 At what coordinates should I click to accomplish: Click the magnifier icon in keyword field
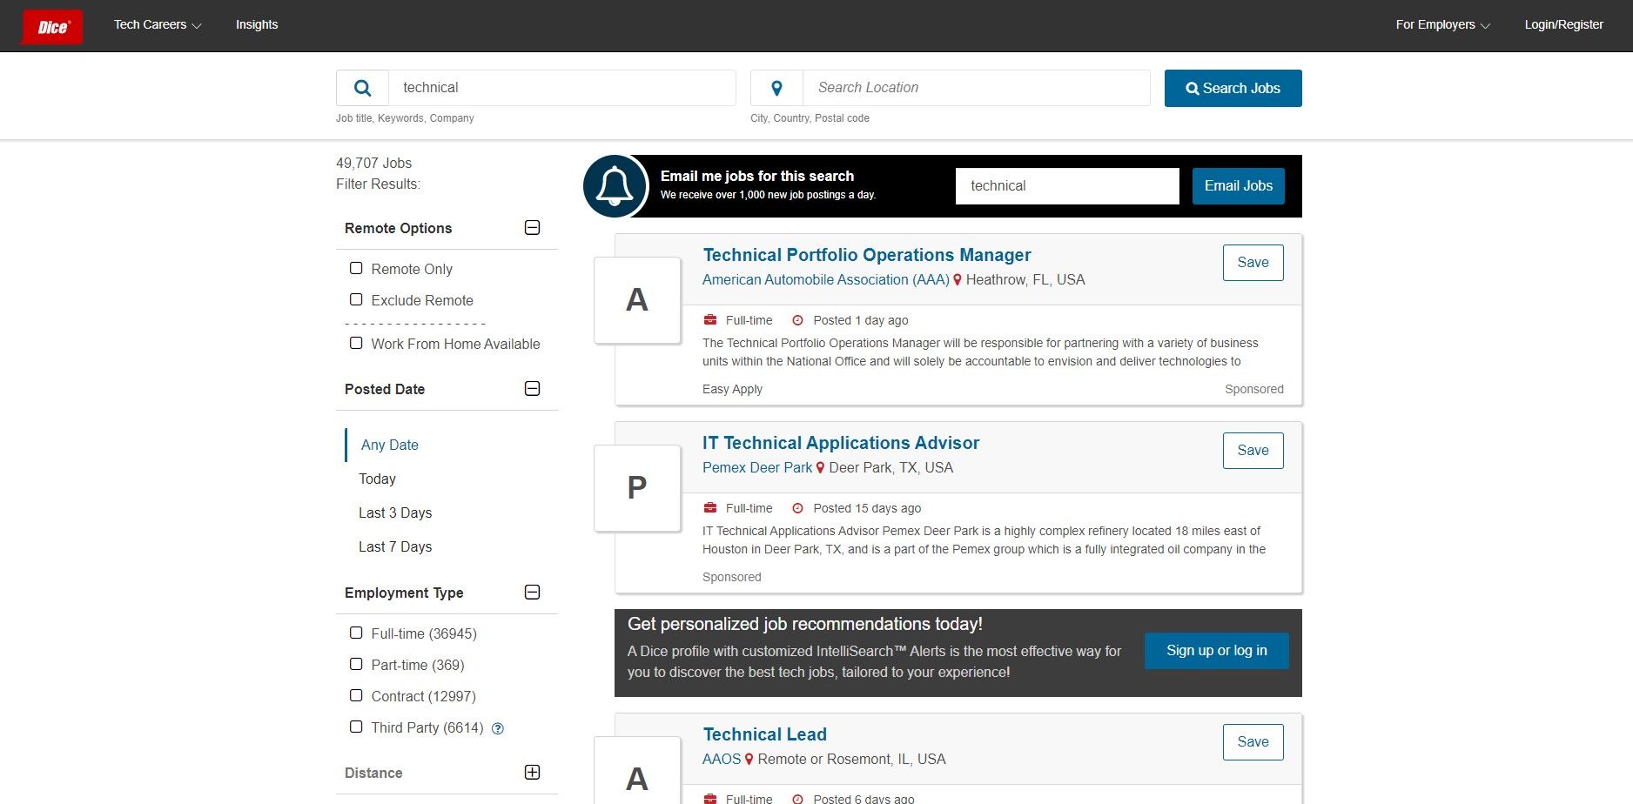[x=363, y=88]
